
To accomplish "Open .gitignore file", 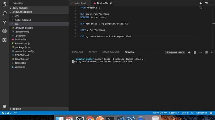I will [x=39, y=36].
